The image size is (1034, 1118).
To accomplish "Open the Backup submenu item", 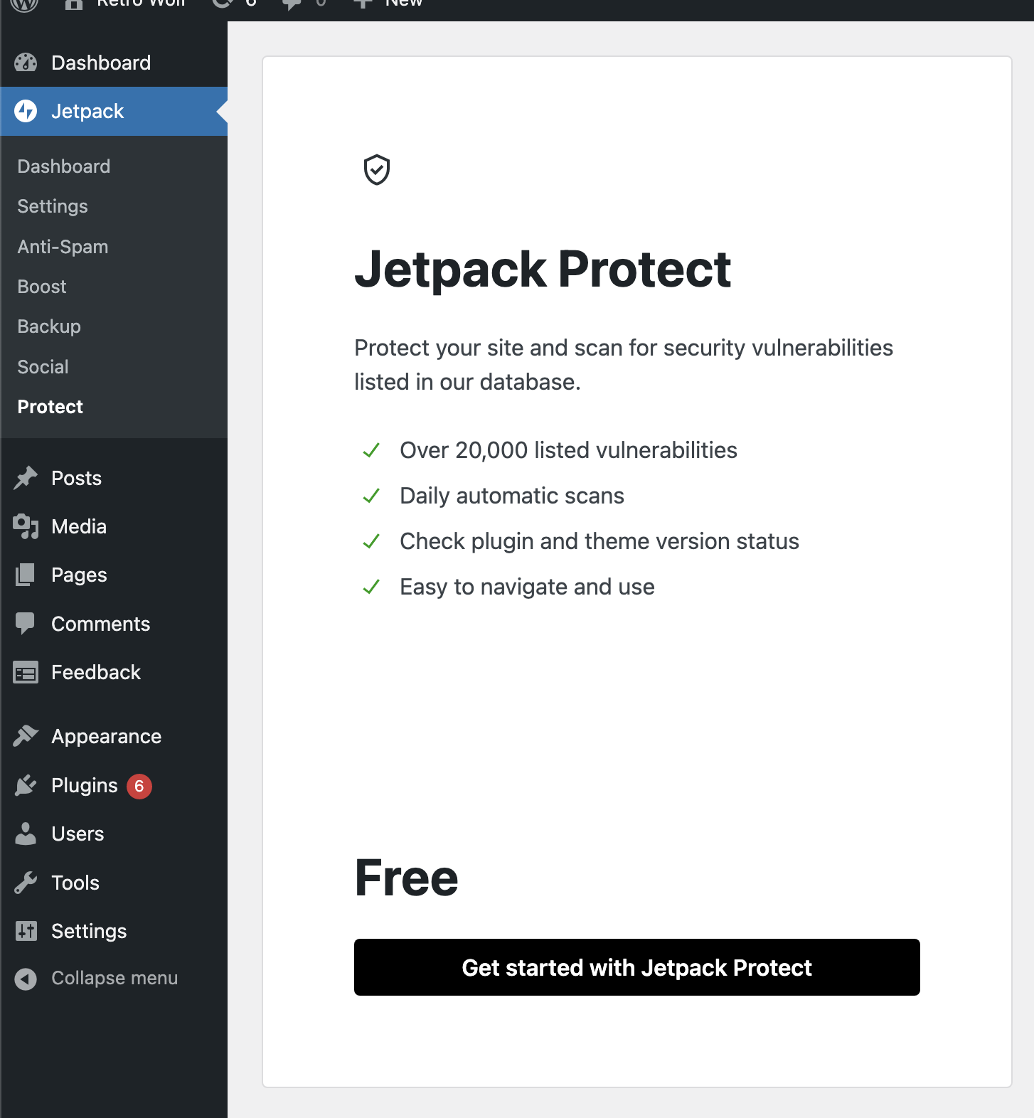I will click(49, 326).
